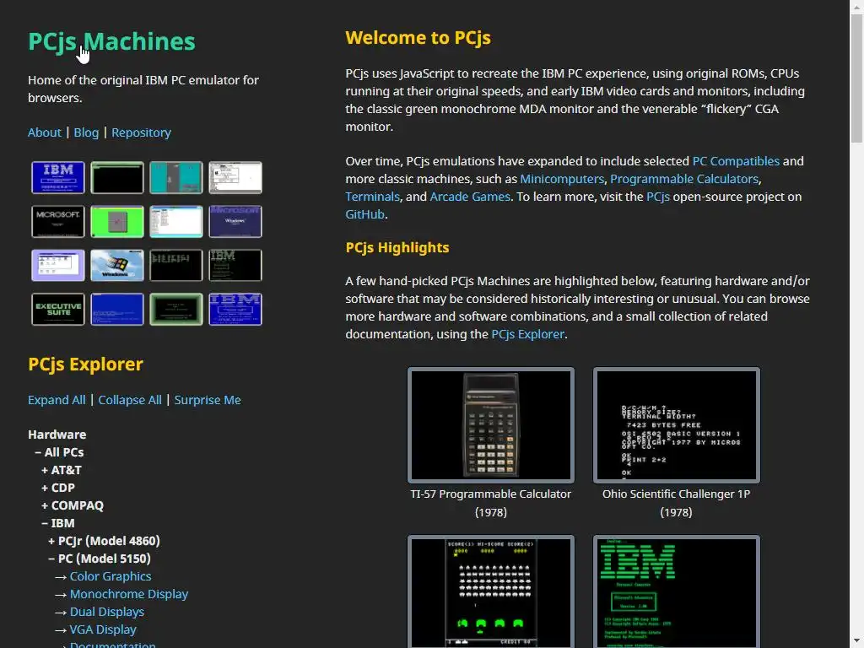
Task: Open the Executive Suite thumbnail
Action: (58, 309)
